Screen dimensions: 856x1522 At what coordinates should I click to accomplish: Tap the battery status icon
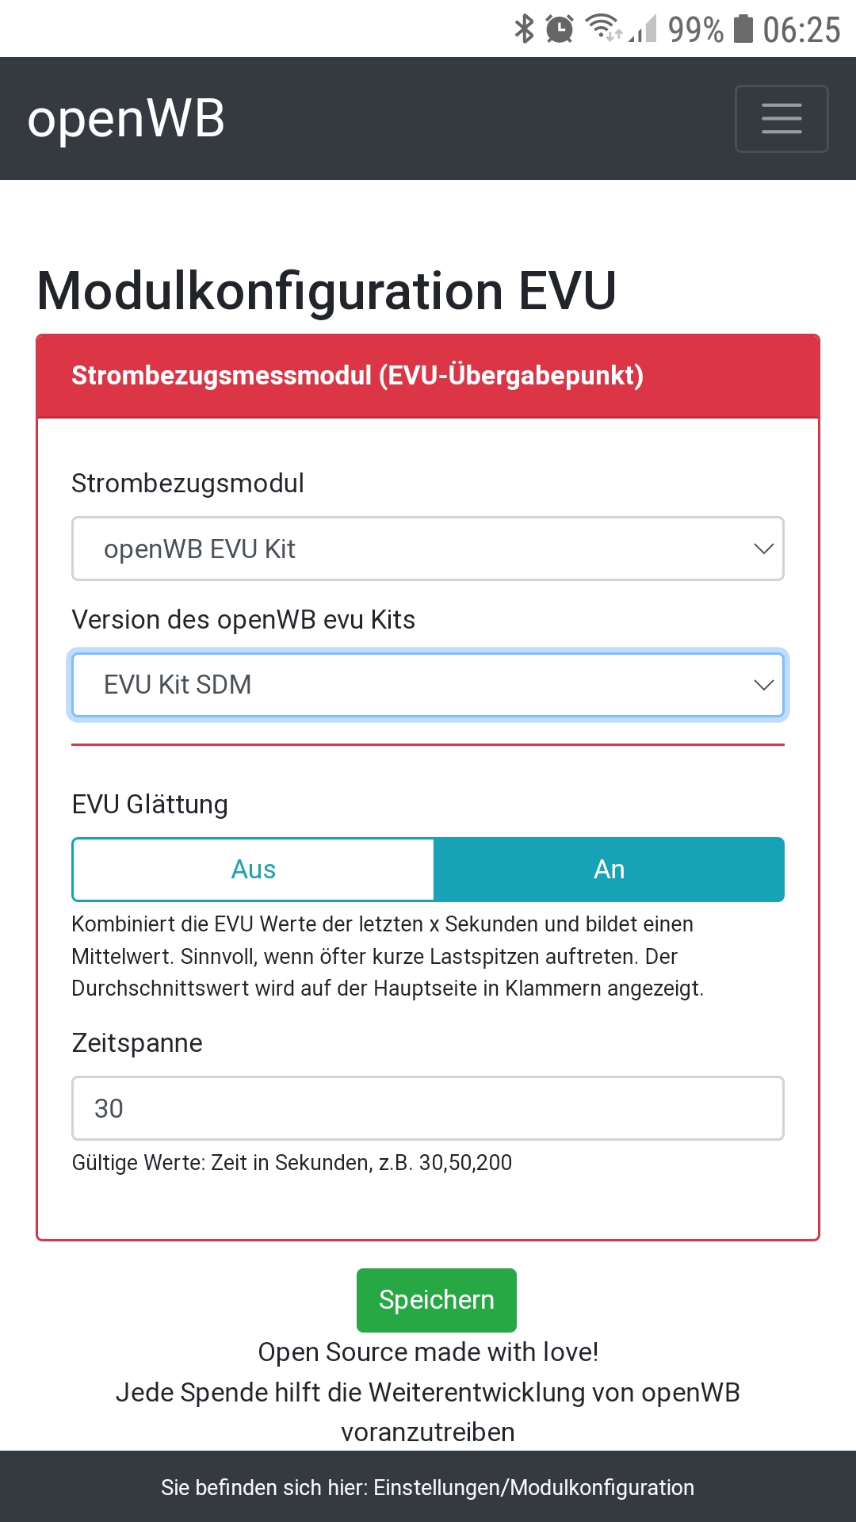(743, 29)
